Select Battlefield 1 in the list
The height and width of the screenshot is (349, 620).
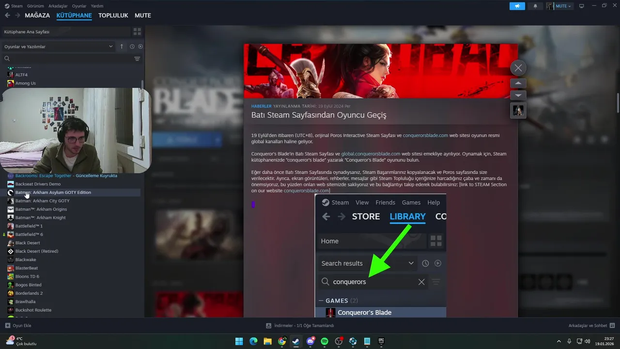pos(29,226)
